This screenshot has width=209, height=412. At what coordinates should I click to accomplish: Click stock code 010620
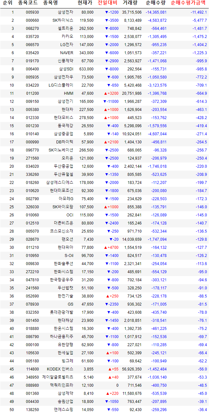coord(33,191)
